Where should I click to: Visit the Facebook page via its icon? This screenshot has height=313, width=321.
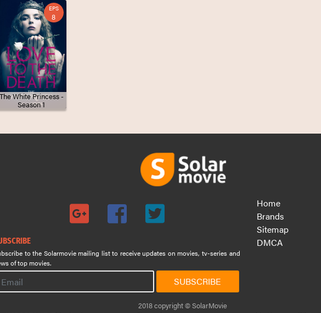coord(117,214)
